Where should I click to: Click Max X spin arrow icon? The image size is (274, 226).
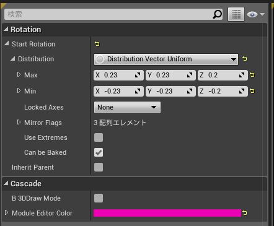(x=138, y=75)
